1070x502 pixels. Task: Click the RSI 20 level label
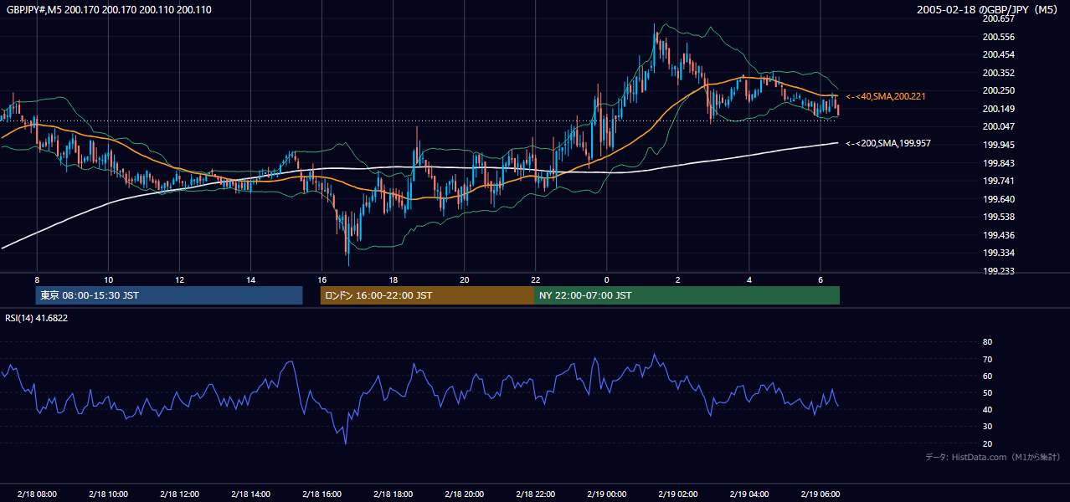987,443
